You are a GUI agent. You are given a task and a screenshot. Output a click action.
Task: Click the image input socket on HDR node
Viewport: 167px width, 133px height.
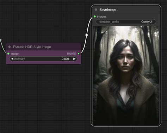pos(8,53)
